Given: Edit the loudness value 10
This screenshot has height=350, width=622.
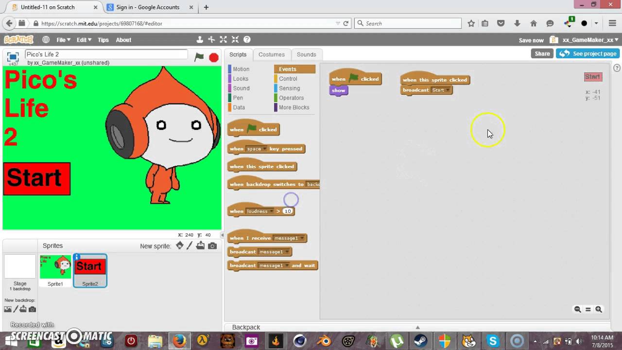Looking at the screenshot, I should [288, 211].
